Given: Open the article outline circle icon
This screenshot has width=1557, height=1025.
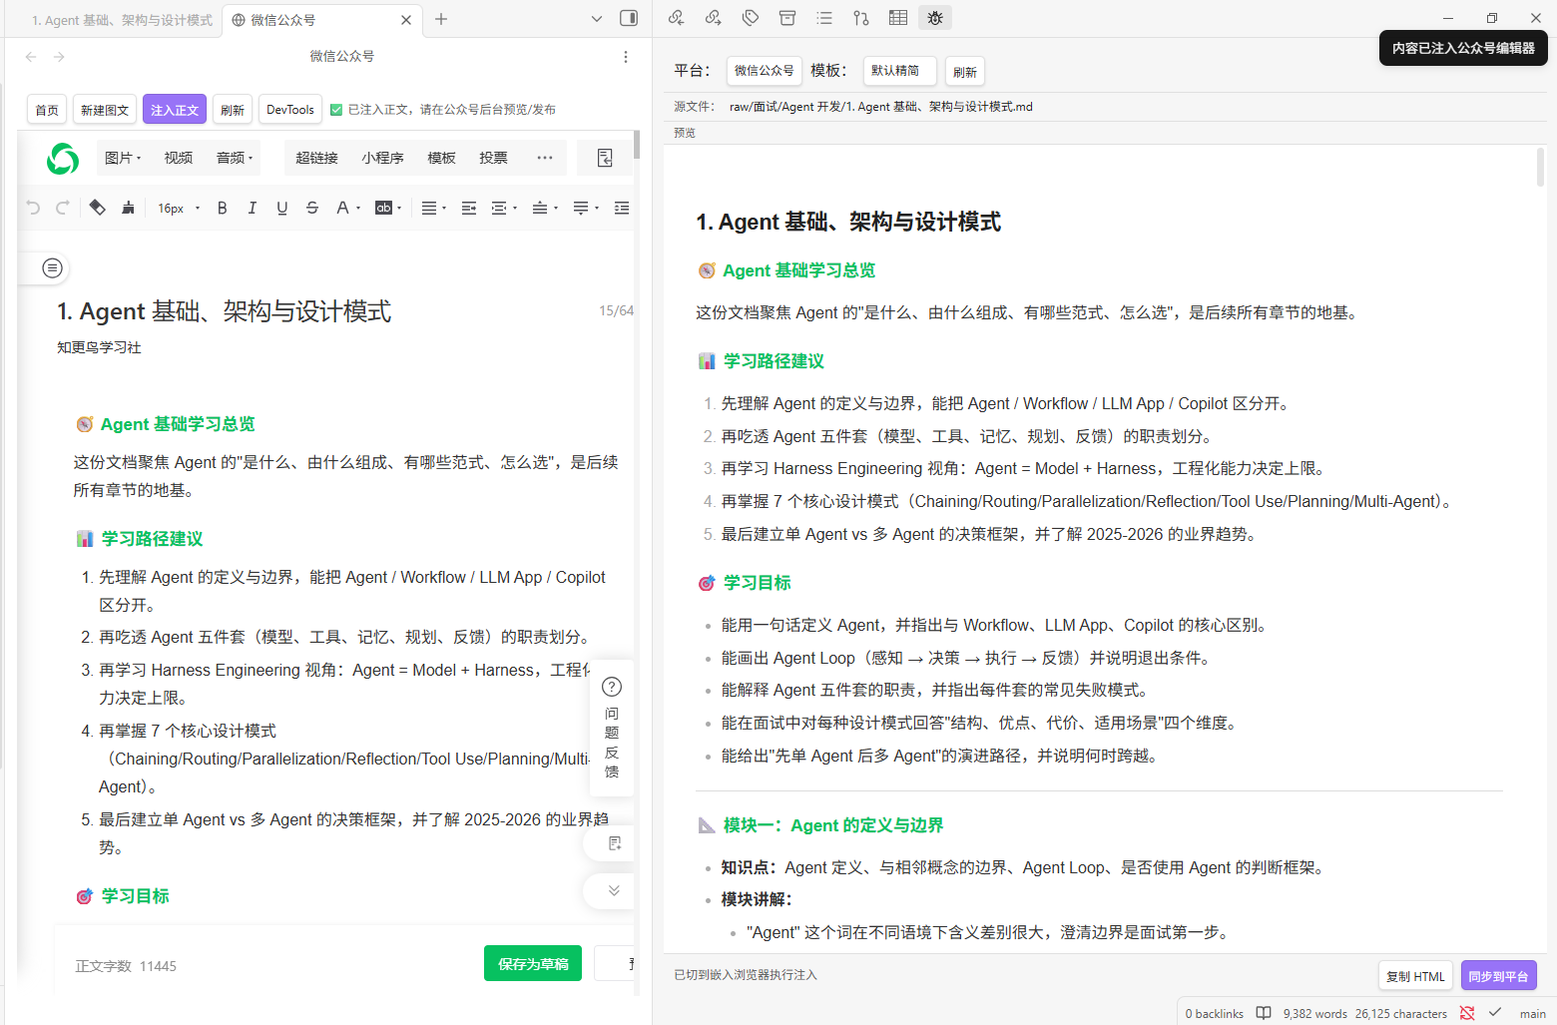Looking at the screenshot, I should (x=53, y=267).
